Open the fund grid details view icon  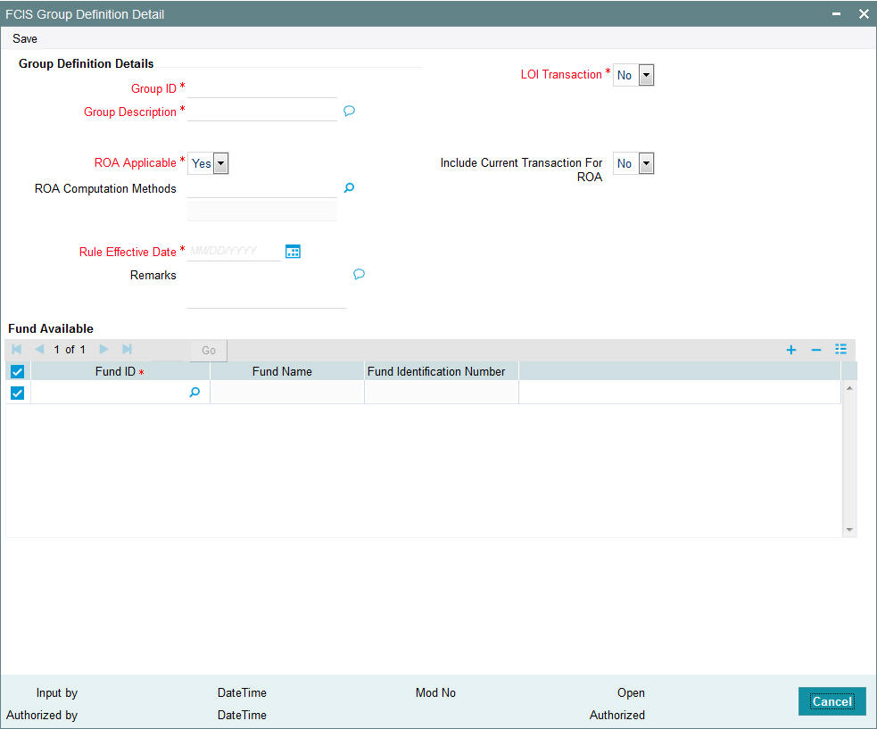(x=840, y=349)
